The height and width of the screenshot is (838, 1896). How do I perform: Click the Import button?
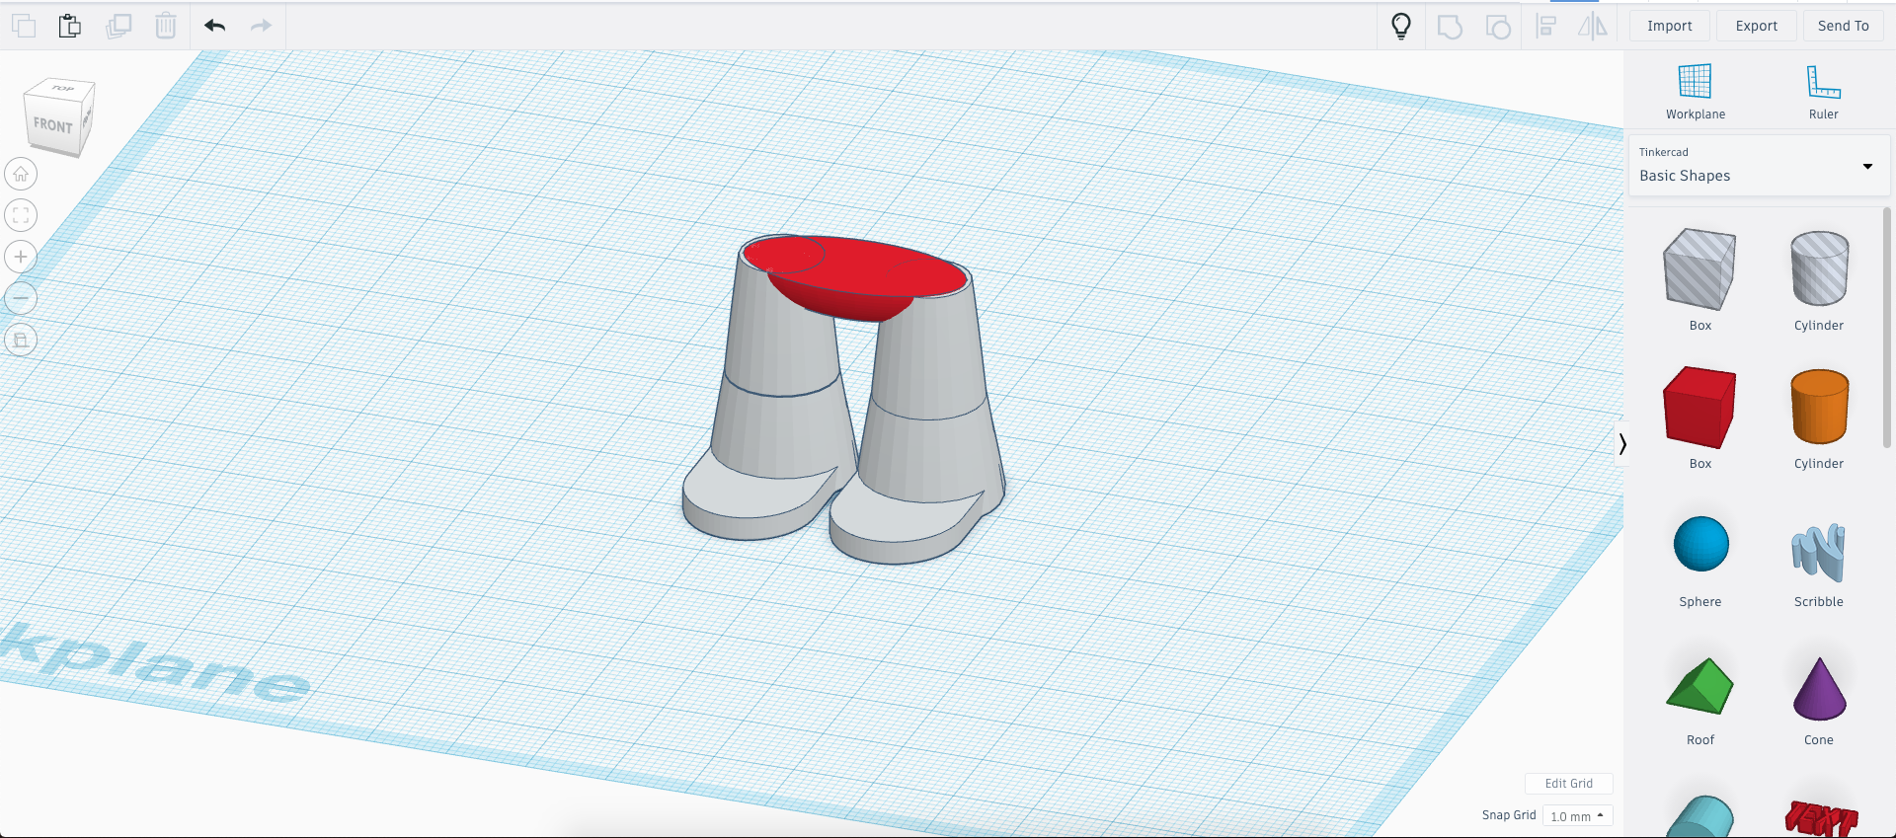pyautogui.click(x=1669, y=27)
